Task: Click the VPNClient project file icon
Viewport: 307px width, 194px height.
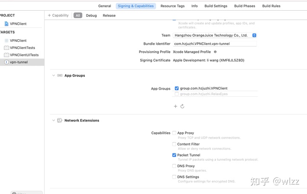Action: 6,24
